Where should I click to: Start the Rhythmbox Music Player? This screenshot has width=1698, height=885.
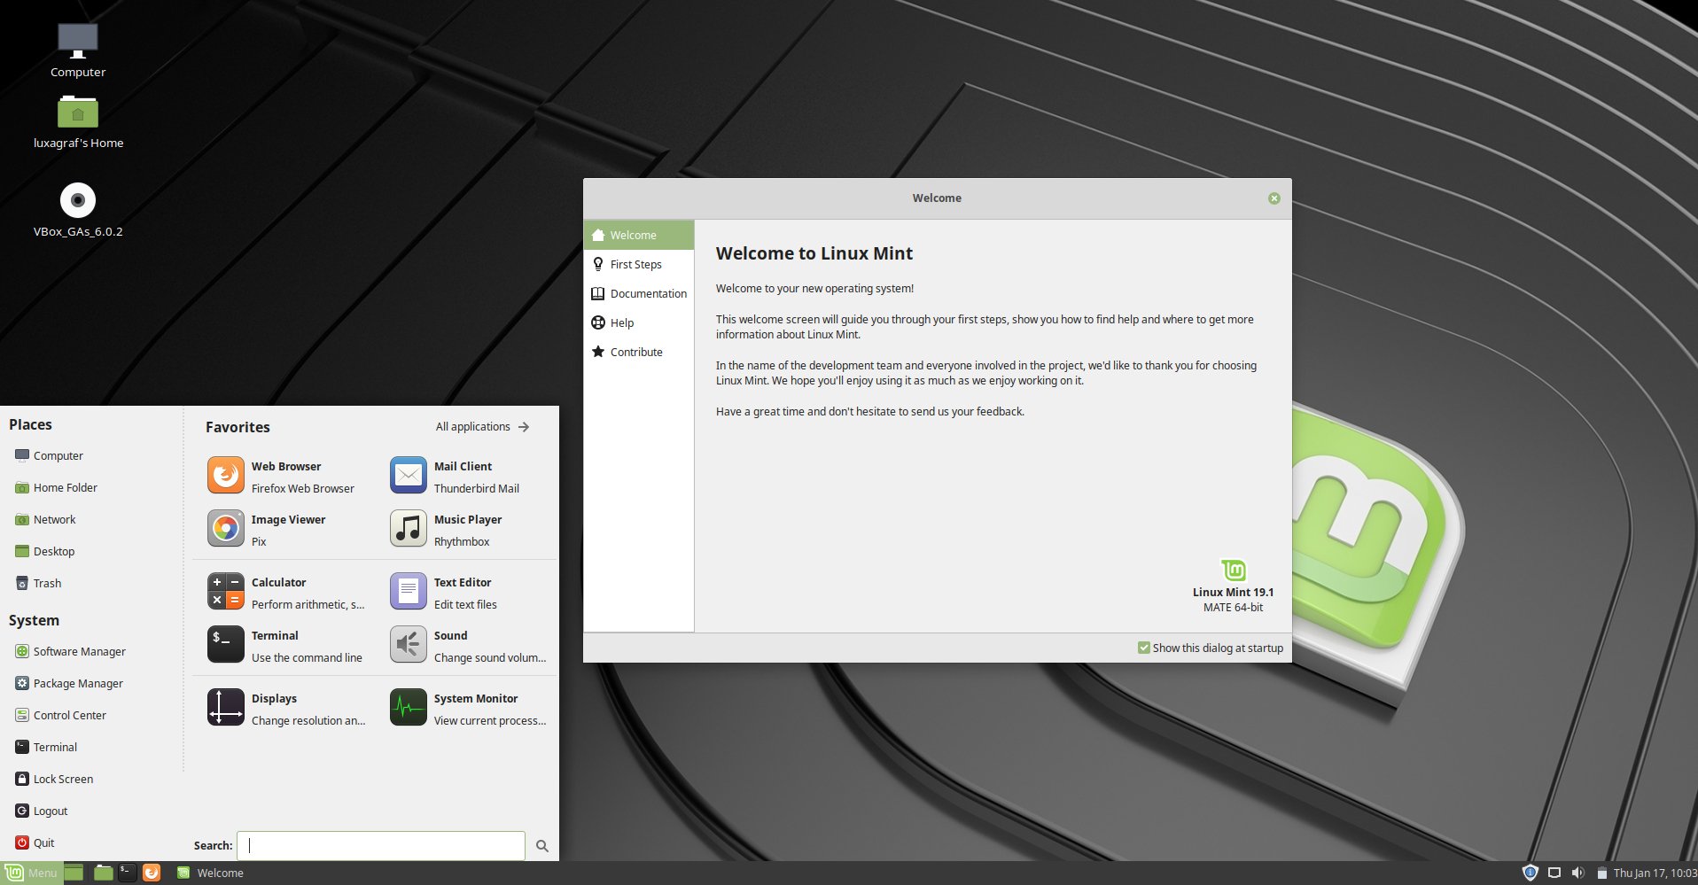coord(467,529)
